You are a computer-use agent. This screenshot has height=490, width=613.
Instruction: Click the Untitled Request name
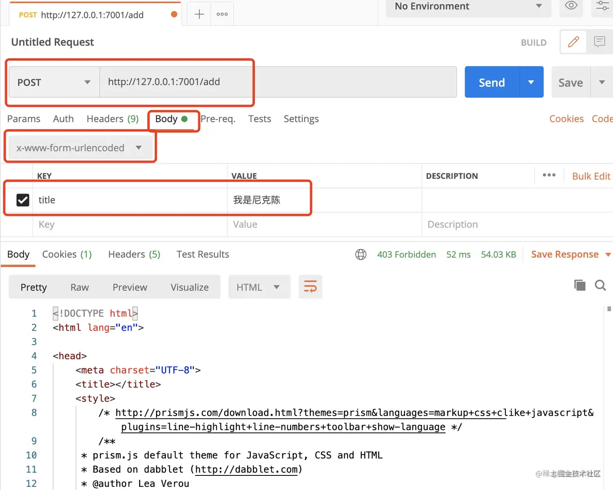tap(53, 42)
